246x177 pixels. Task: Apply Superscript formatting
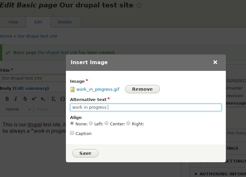pyautogui.click(x=34, y=99)
